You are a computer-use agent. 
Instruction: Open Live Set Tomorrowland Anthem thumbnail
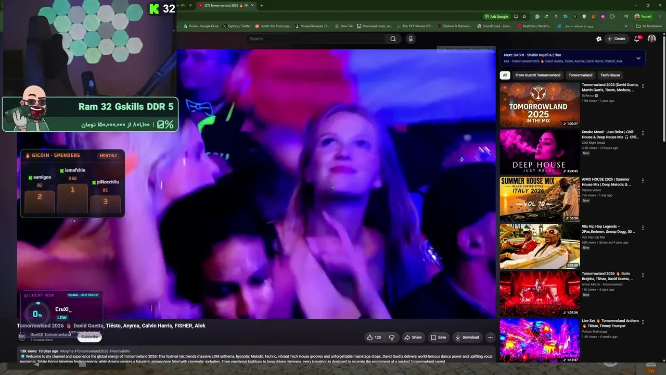(540, 341)
